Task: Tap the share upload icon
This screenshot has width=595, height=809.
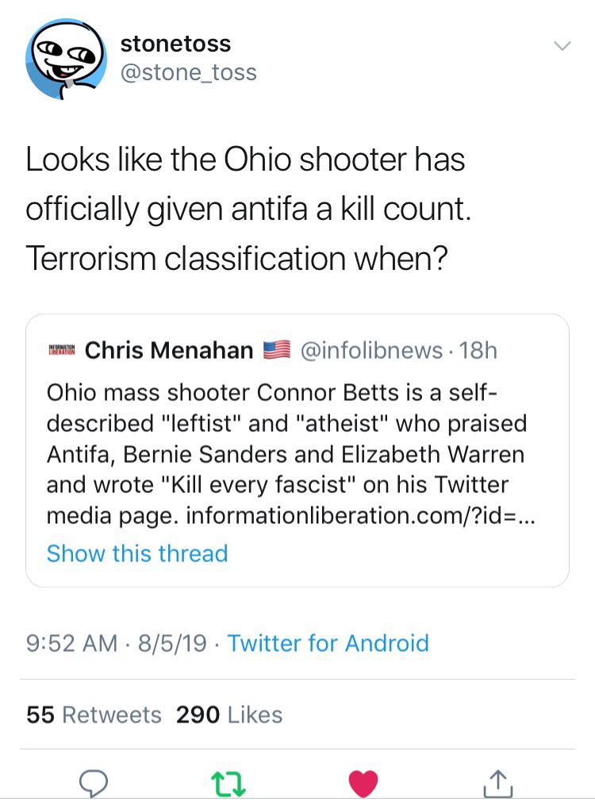Action: (x=497, y=783)
